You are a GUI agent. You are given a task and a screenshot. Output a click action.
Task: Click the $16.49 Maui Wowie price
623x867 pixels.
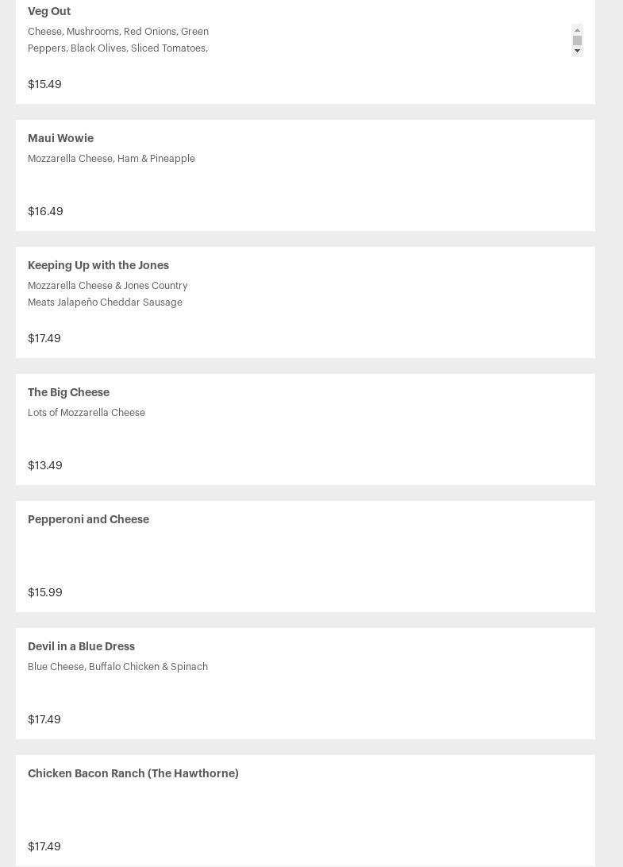45,211
